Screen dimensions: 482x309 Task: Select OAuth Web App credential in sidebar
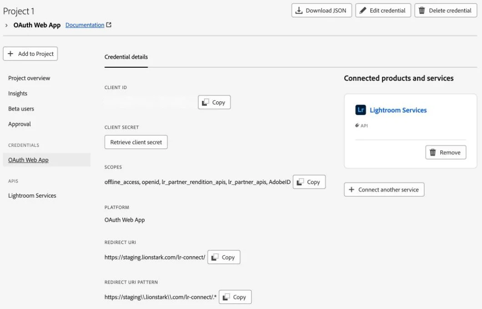47,159
